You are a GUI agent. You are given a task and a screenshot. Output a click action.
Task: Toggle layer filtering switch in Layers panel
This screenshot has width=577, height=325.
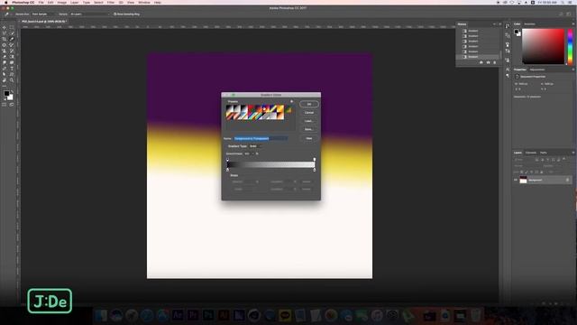pos(564,159)
